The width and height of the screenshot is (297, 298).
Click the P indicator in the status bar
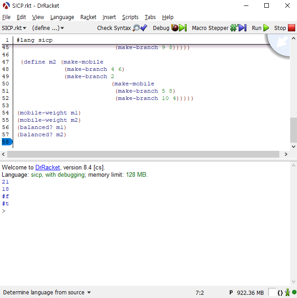pos(231,293)
